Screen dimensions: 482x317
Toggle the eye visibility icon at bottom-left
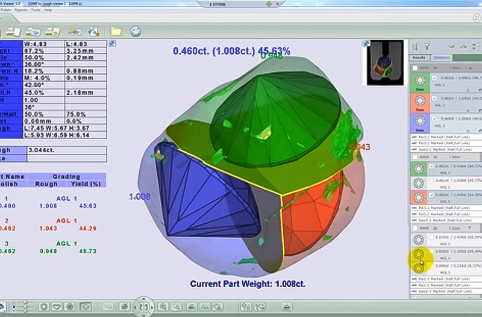pyautogui.click(x=2, y=307)
